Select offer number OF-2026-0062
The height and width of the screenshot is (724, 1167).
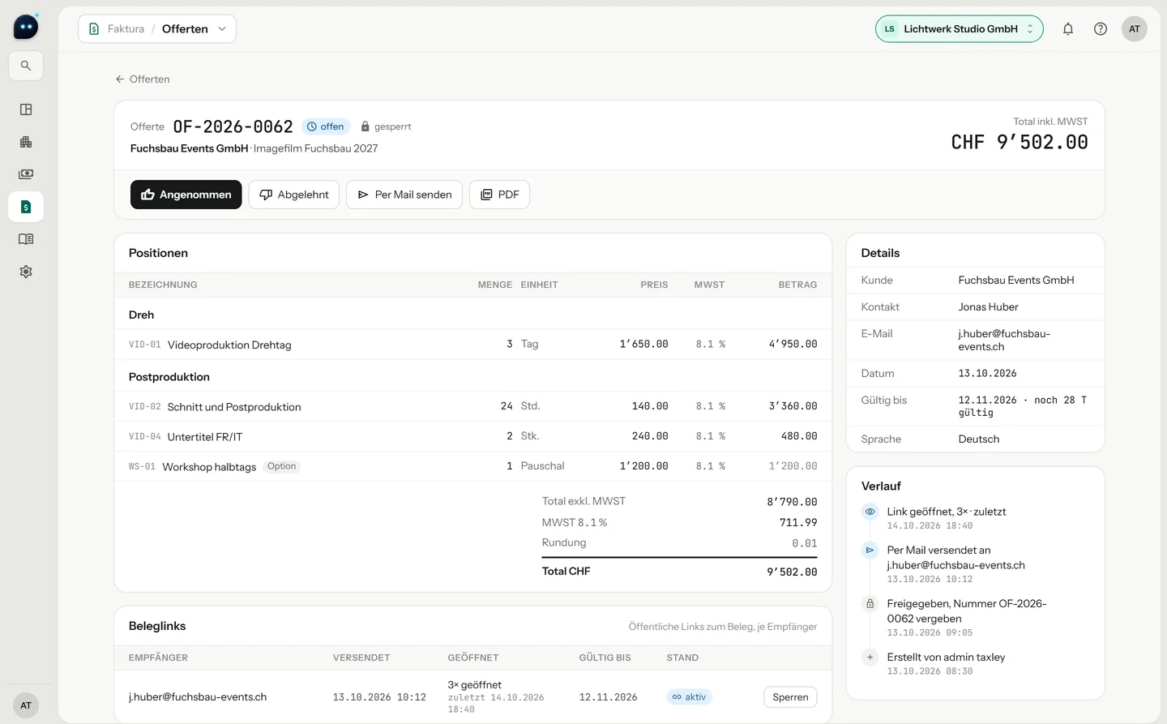tap(233, 126)
